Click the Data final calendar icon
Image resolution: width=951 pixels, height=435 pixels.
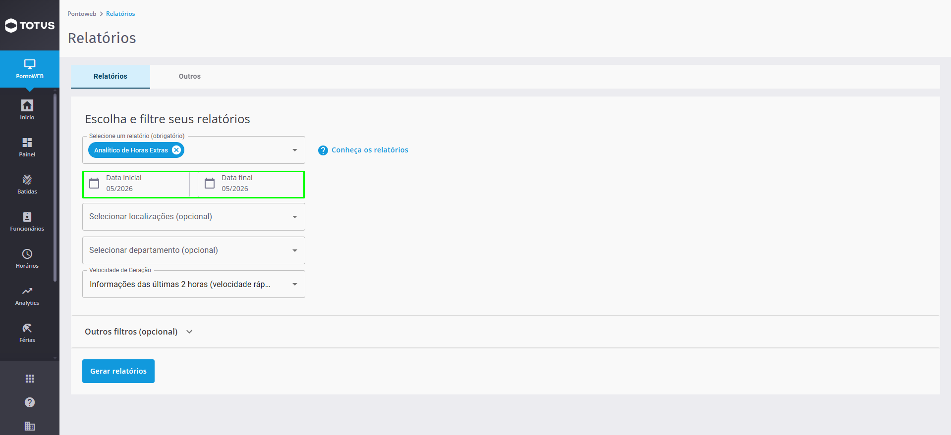(x=210, y=183)
